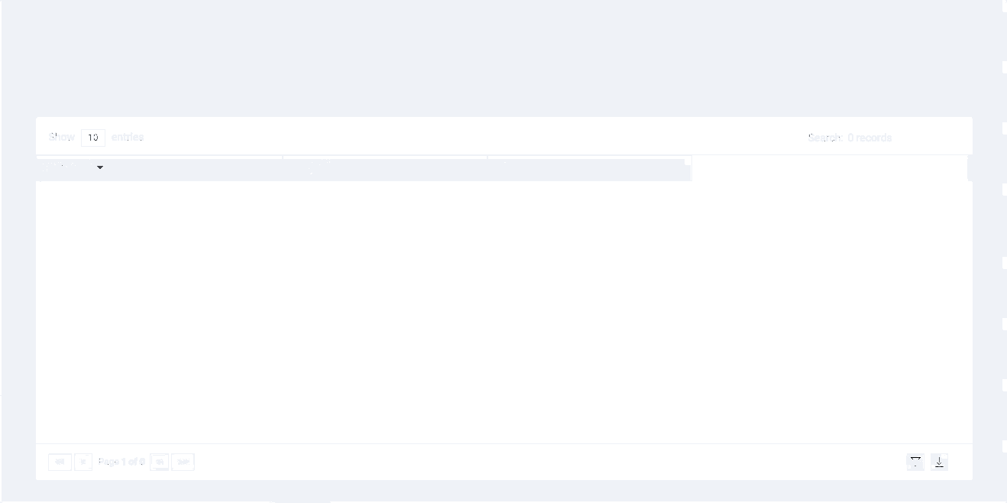Click the "Search:" label
The width and height of the screenshot is (1007, 503).
825,138
